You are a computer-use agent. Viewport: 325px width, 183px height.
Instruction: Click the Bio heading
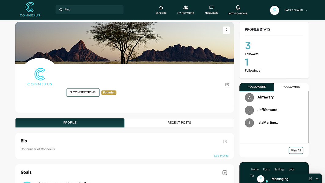[24, 141]
